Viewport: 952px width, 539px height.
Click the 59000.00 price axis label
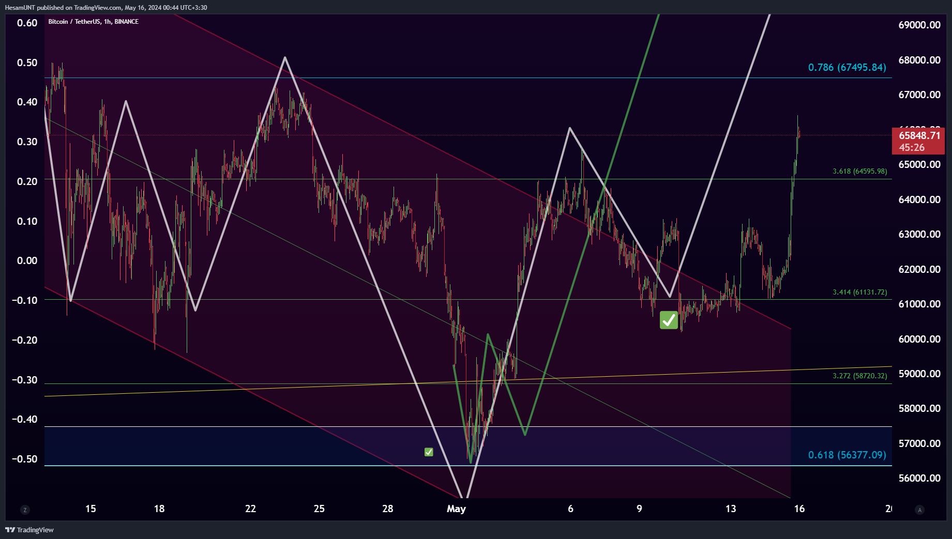(x=919, y=374)
